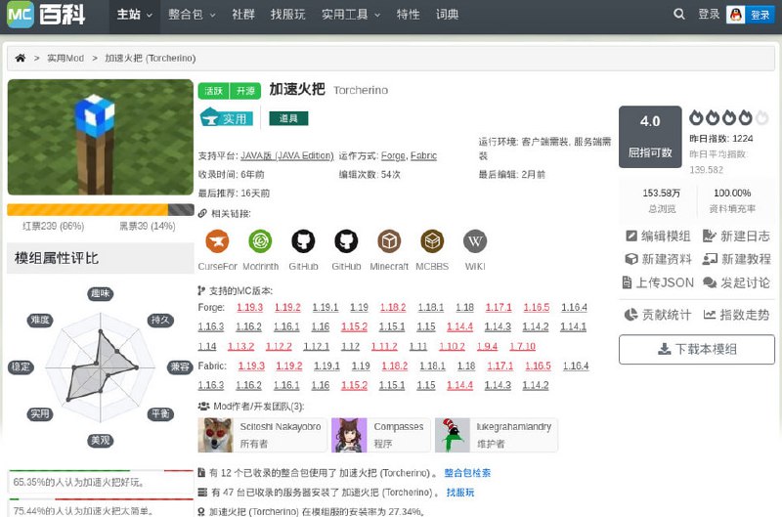This screenshot has width=782, height=517.
Task: Open 指数走势 chart
Action: (737, 315)
